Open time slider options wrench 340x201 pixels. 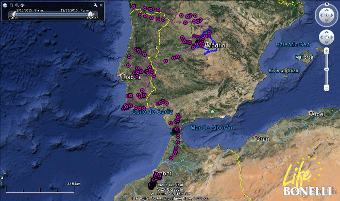pyautogui.click(x=96, y=5)
